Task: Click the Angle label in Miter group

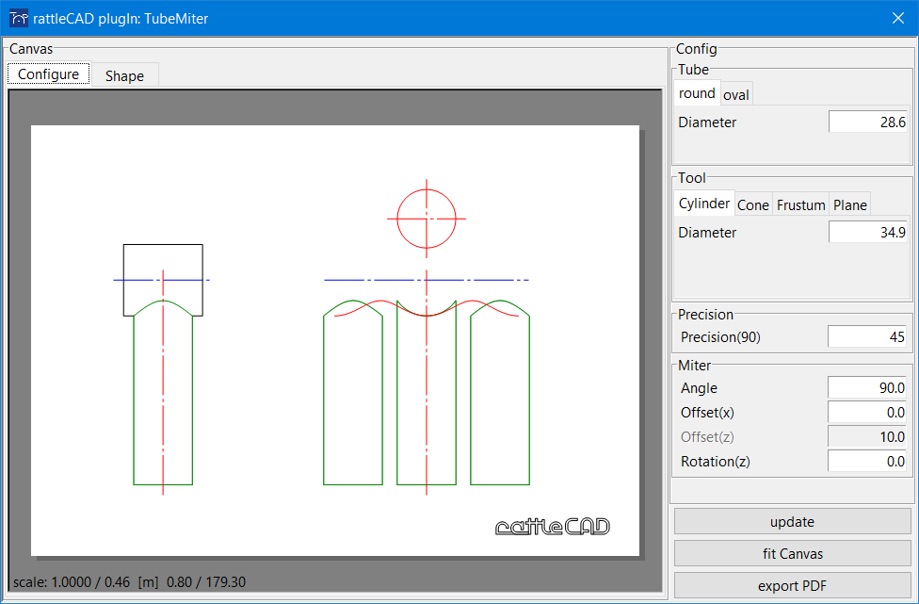Action: (x=699, y=388)
